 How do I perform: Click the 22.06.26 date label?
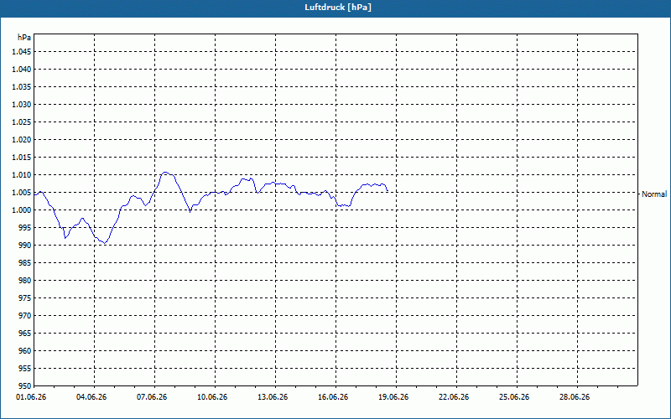pos(454,397)
